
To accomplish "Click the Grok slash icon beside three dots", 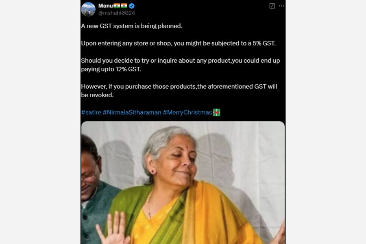I will 272,6.
